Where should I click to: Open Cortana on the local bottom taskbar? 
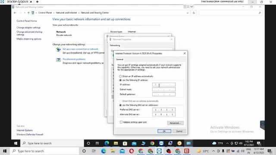(84, 151)
